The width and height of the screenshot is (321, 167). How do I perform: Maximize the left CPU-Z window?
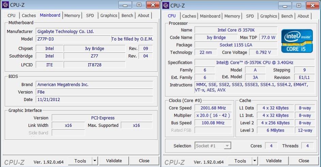pos(139,5)
